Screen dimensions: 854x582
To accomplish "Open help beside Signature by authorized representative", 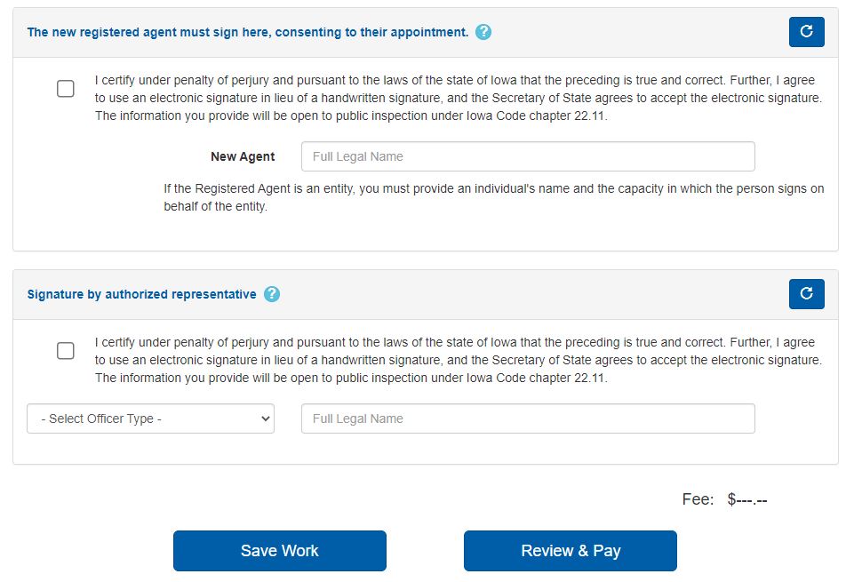I will tap(272, 293).
